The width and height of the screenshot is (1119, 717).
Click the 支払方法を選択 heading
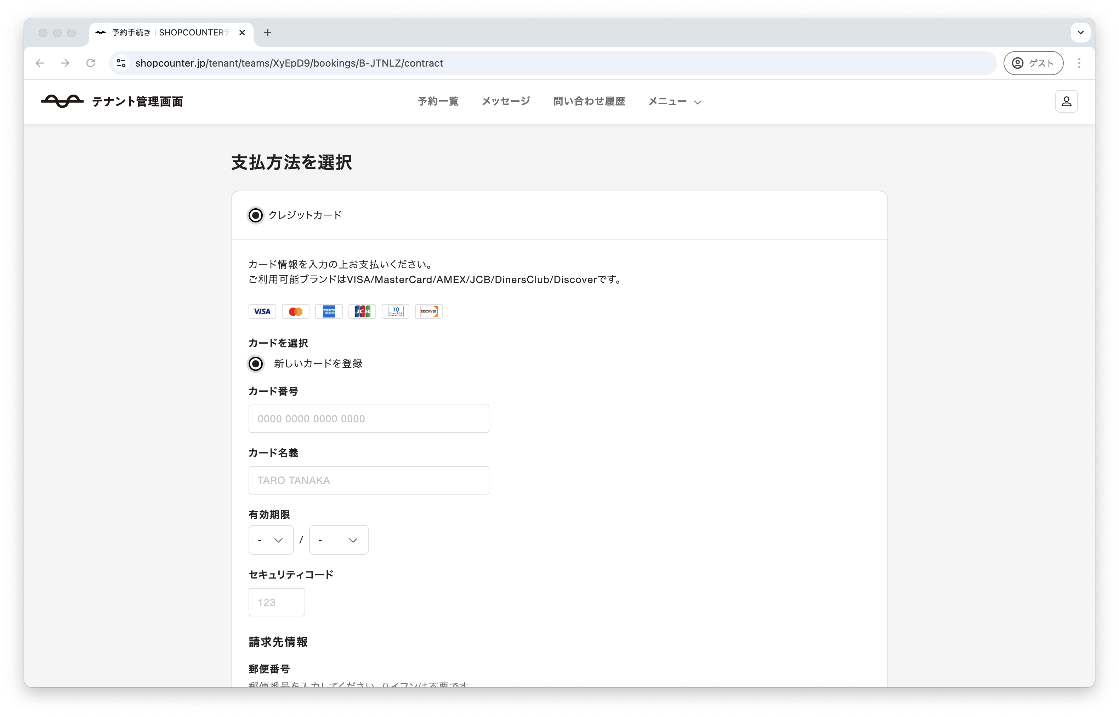click(292, 163)
